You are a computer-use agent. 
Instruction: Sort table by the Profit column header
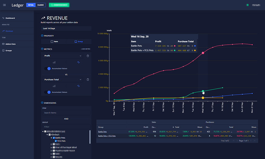[146, 127]
